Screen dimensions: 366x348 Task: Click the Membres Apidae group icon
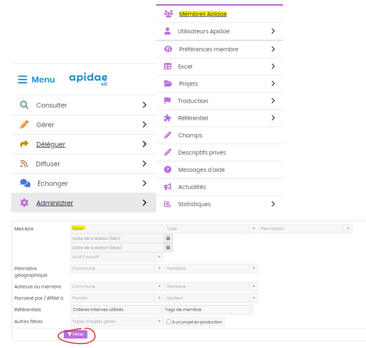(x=168, y=14)
